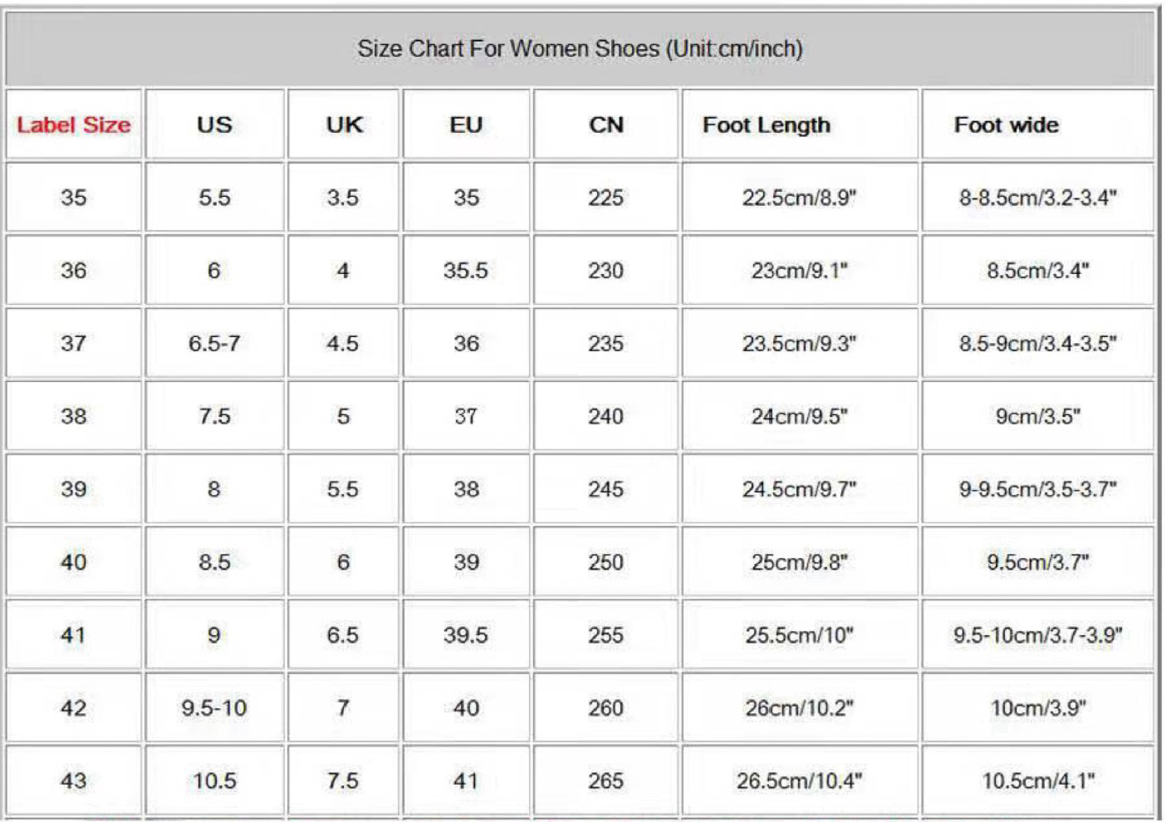Click the Foot wide column header
Image resolution: width=1166 pixels, height=822 pixels.
(x=1006, y=125)
